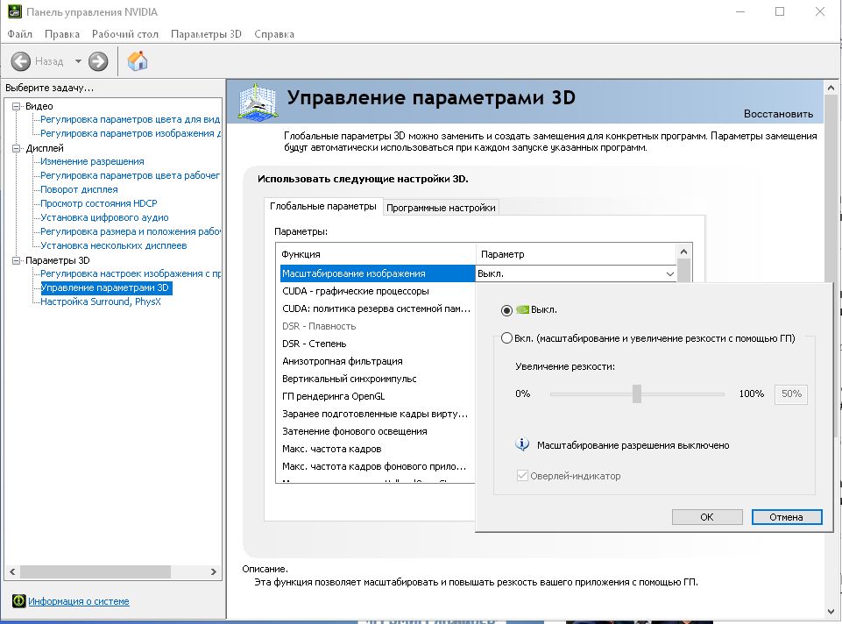Screen dimensions: 842x624
Task: Open the Масштабирование изображения value dropdown
Action: tap(670, 273)
